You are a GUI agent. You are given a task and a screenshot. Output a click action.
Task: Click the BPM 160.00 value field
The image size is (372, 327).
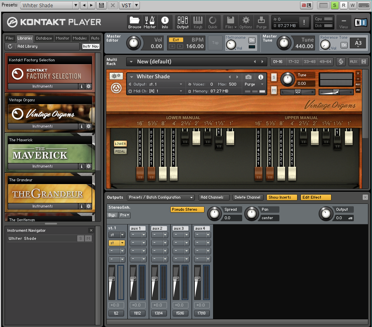195,46
